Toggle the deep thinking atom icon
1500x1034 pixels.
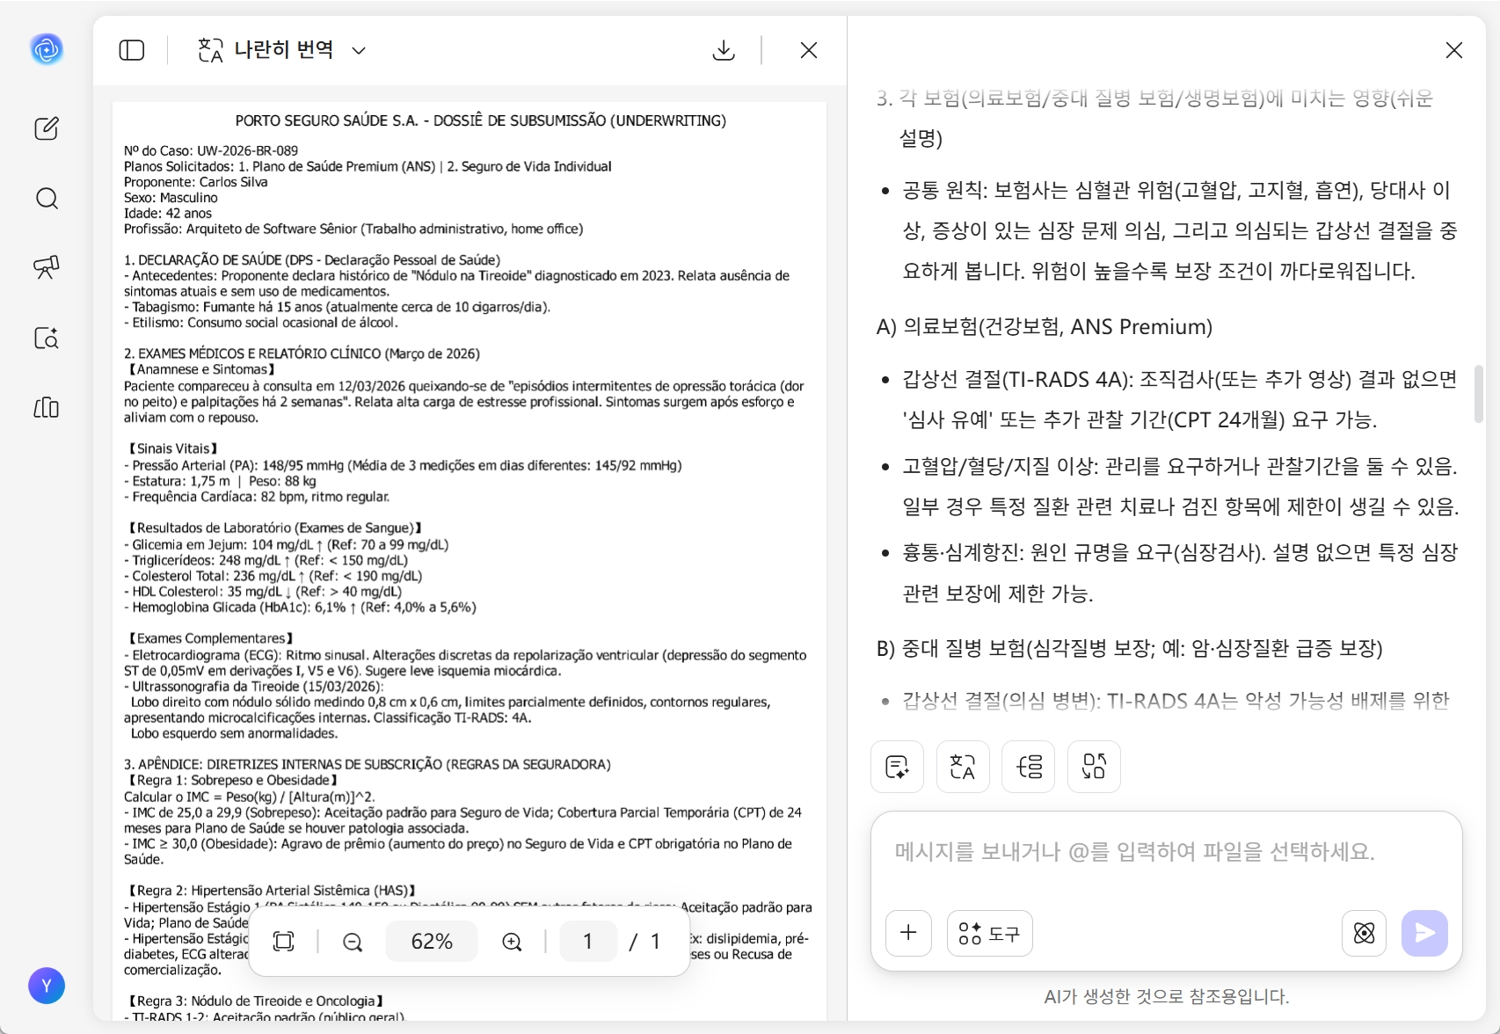(1365, 933)
